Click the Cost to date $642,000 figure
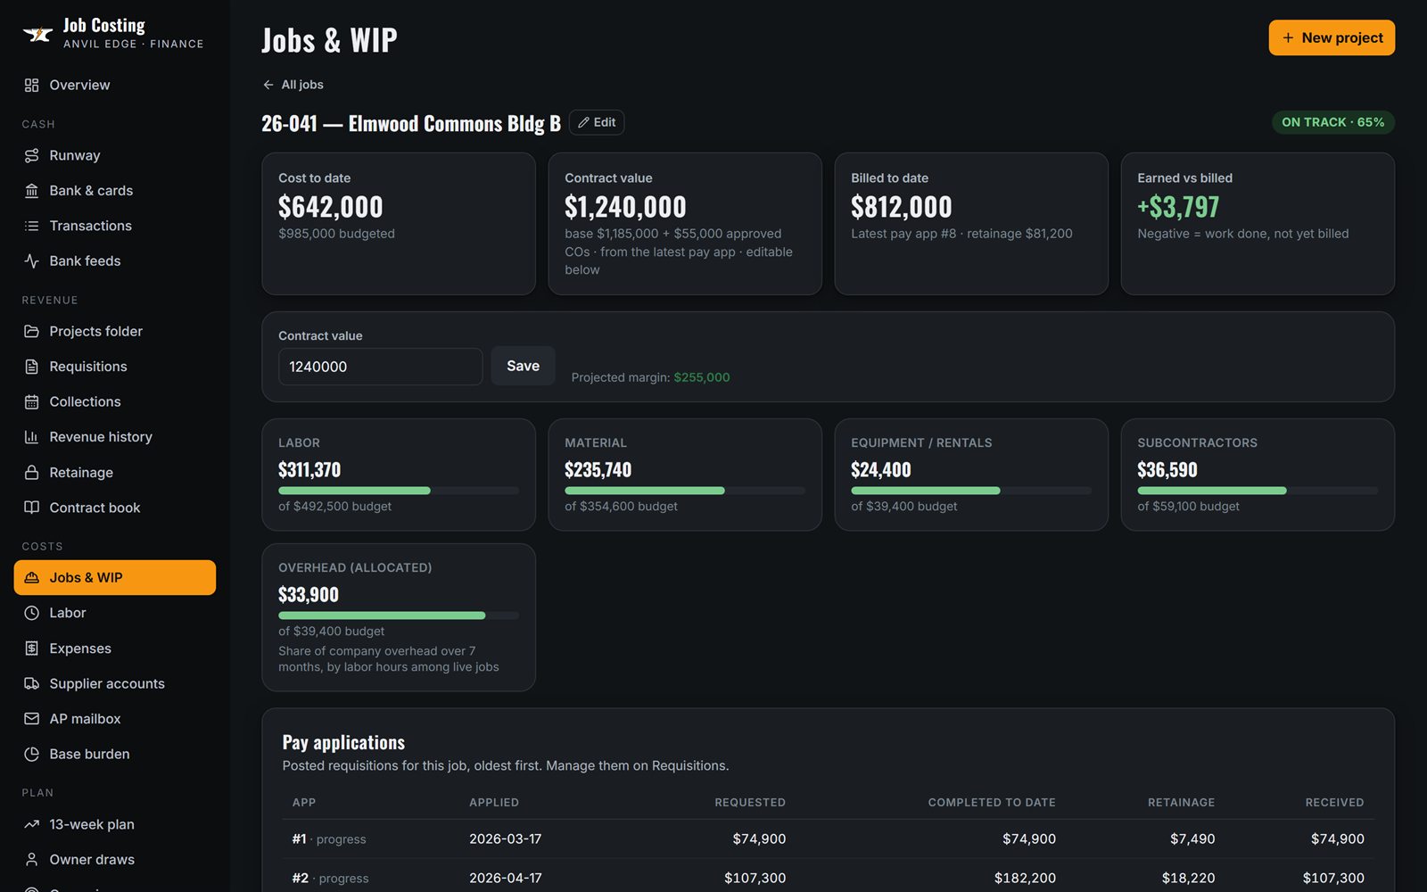This screenshot has width=1427, height=892. pos(331,207)
